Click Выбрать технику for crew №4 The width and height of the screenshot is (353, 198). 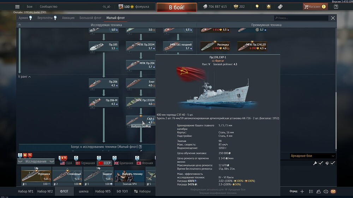(x=130, y=176)
